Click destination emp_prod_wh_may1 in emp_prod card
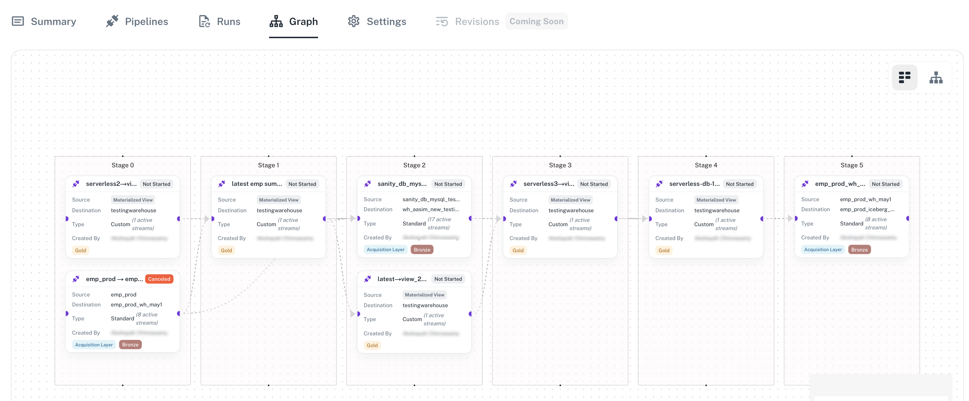969x401 pixels. click(x=136, y=305)
